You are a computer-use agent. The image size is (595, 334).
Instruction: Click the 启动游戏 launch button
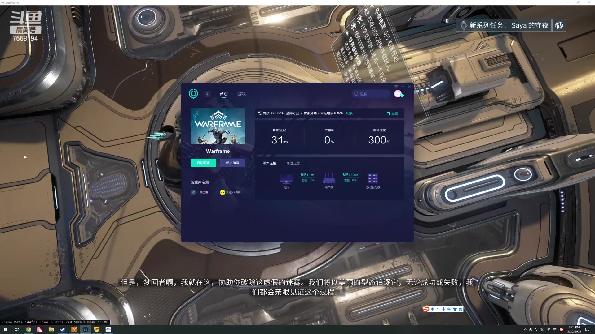203,163
